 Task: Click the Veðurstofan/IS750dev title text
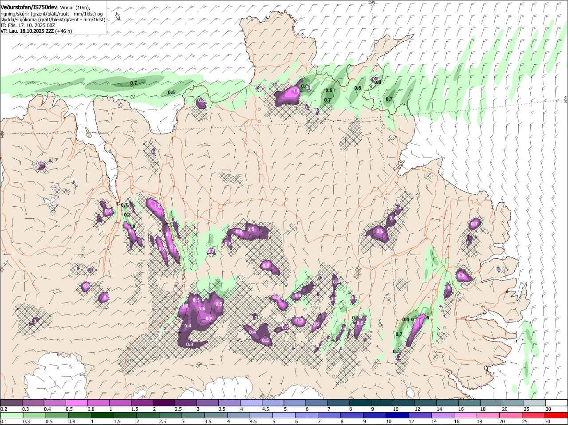29,7
